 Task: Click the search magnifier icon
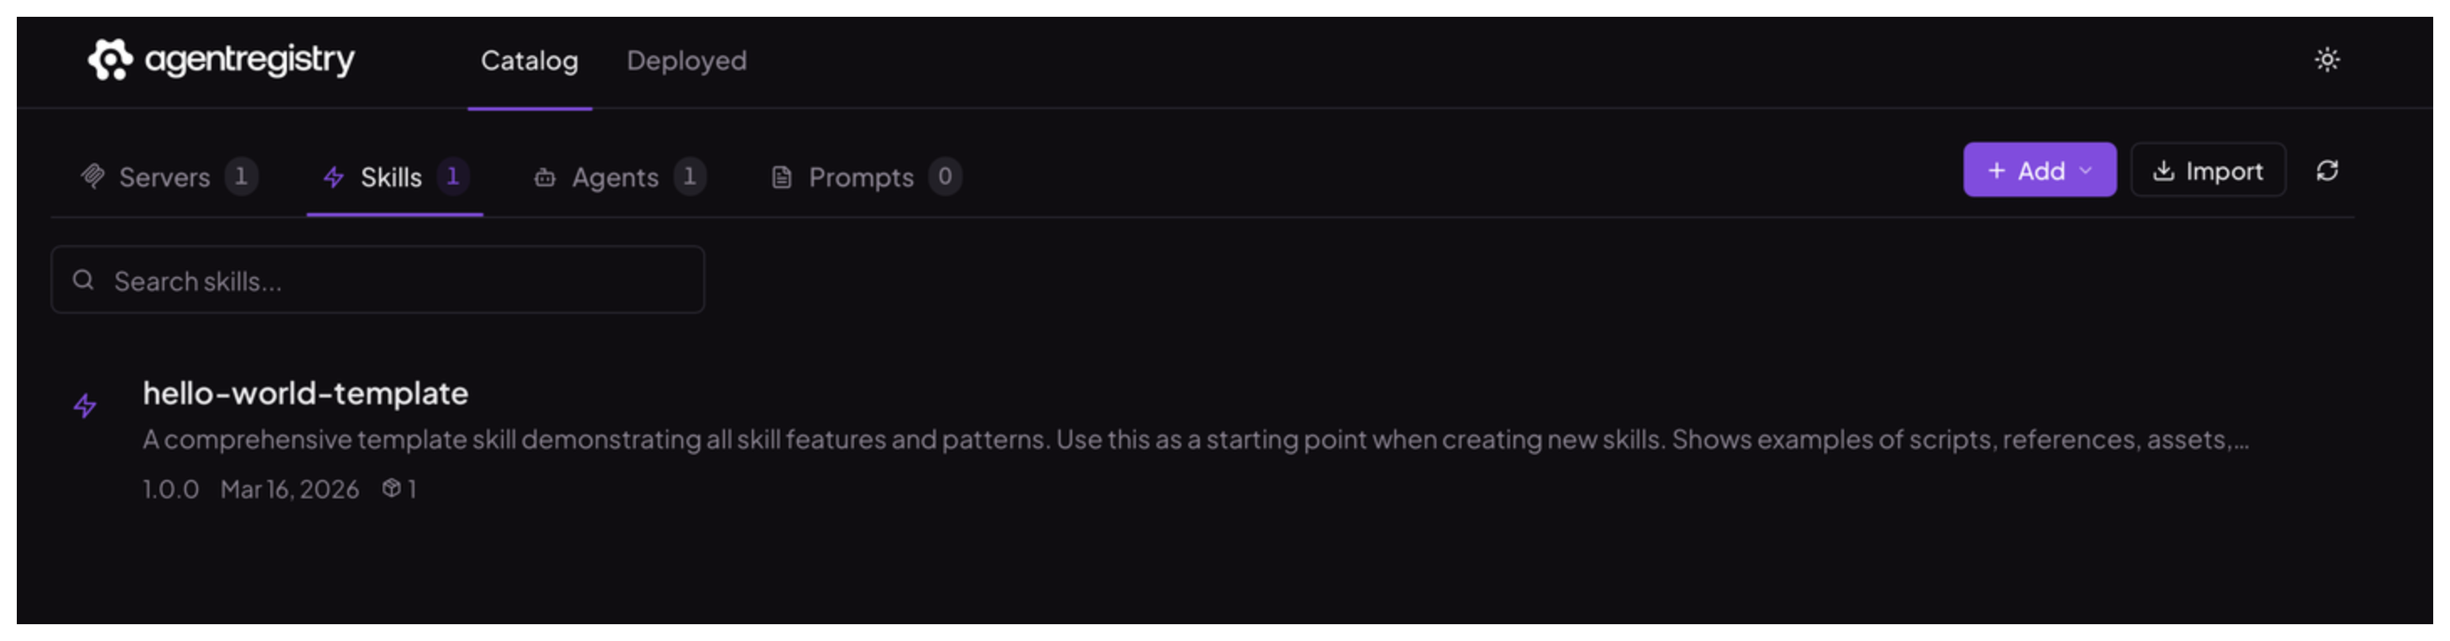click(84, 279)
